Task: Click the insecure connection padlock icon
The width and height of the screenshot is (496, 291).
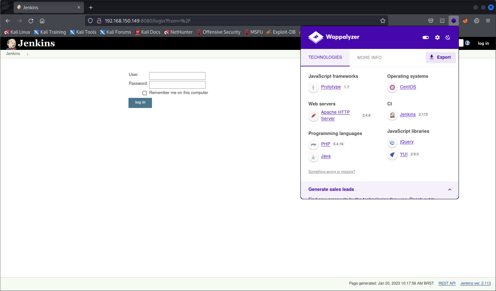Action: pyautogui.click(x=99, y=21)
